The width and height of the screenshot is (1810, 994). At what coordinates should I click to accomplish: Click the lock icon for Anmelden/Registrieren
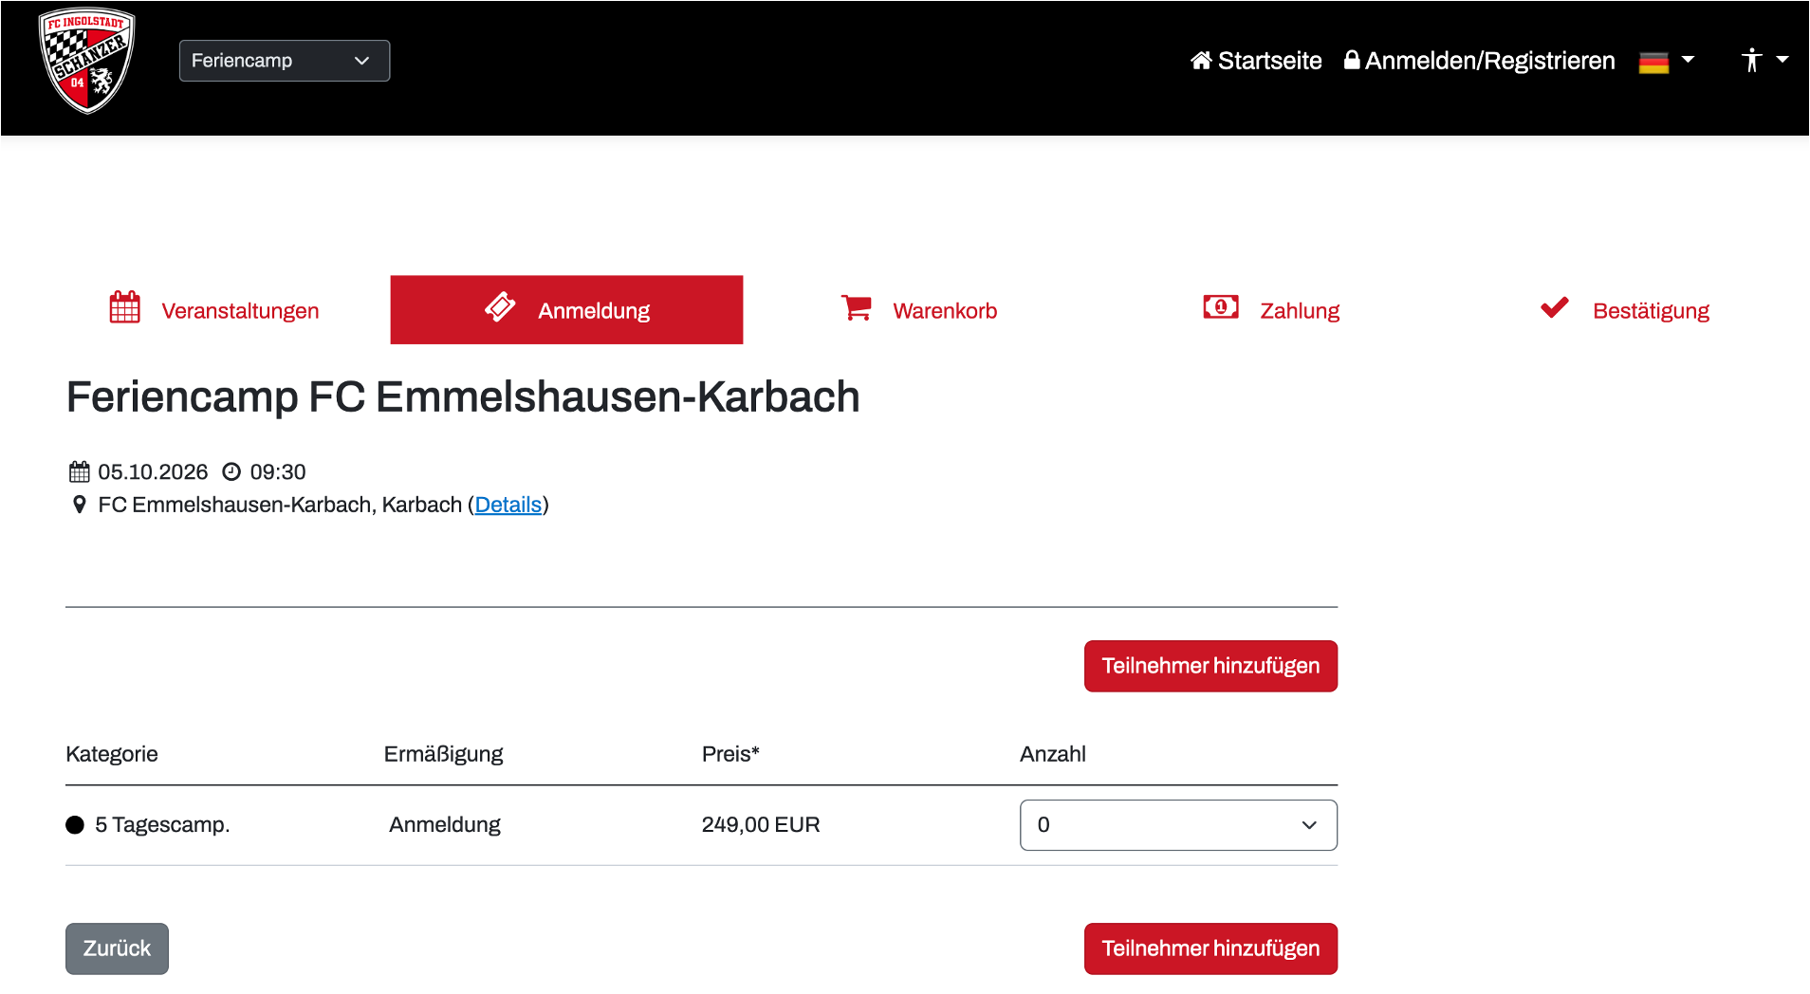click(x=1352, y=60)
